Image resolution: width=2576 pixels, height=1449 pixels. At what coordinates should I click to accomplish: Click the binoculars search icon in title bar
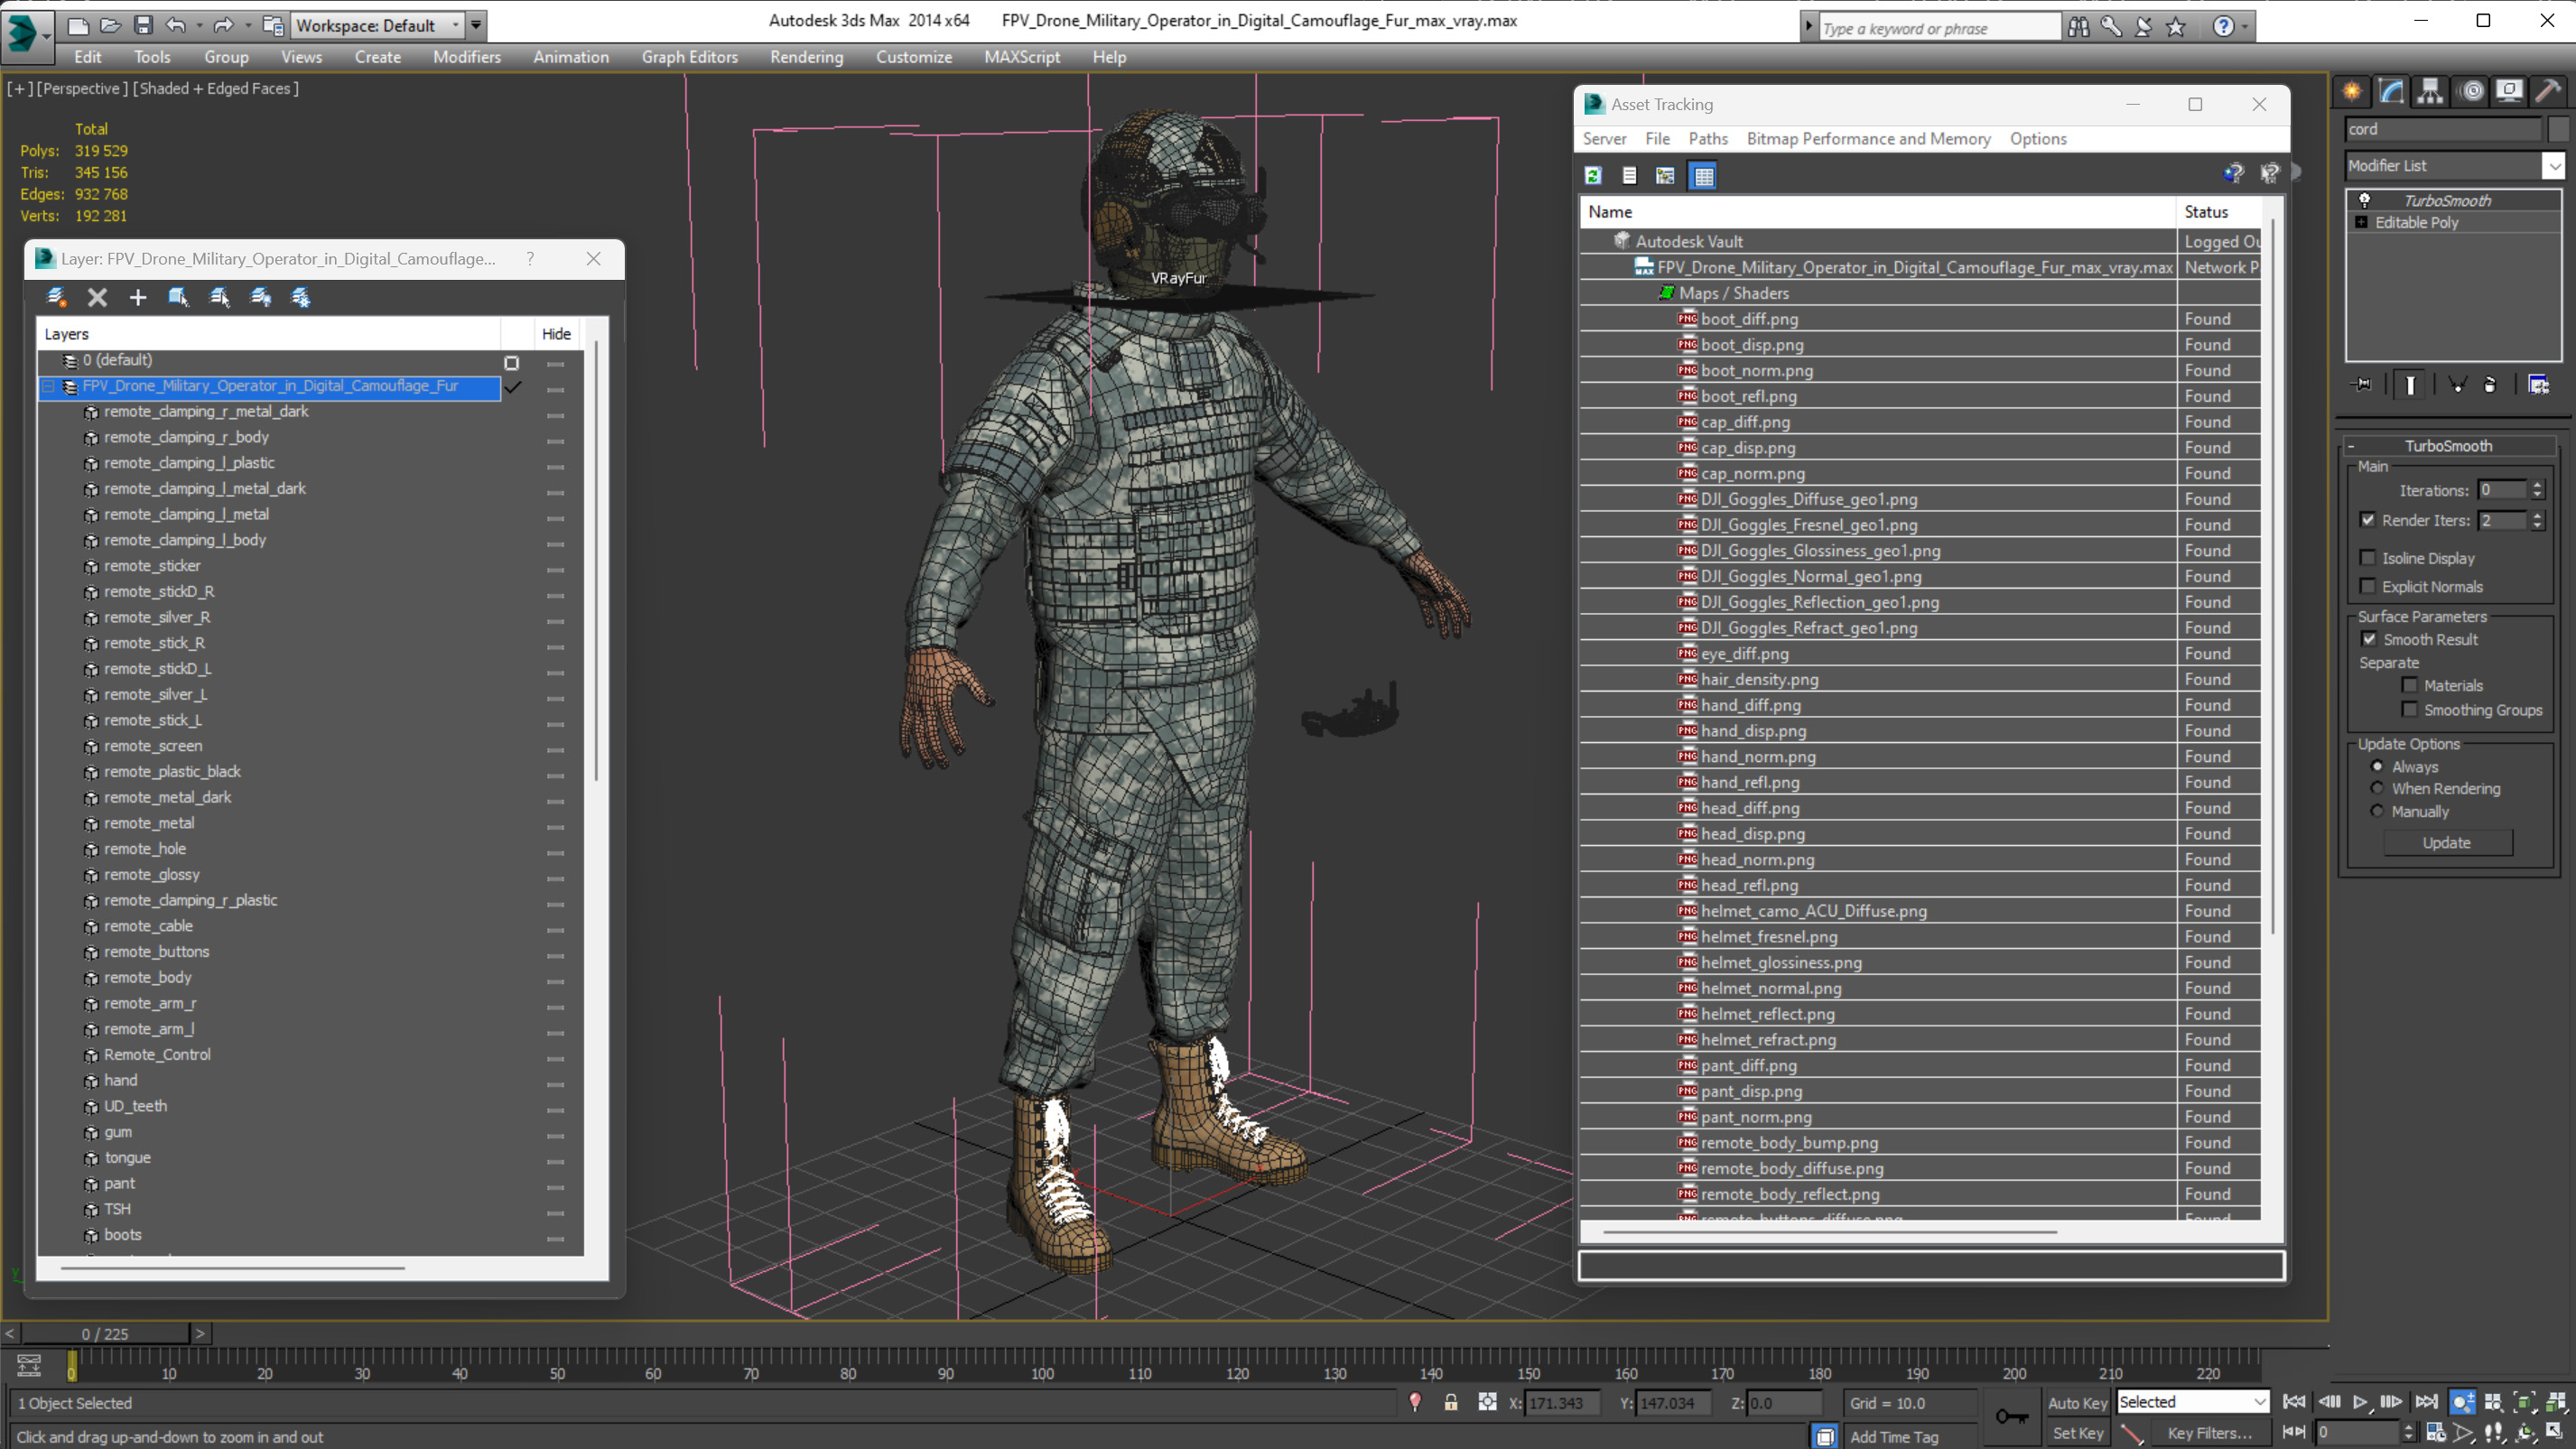(x=2078, y=27)
